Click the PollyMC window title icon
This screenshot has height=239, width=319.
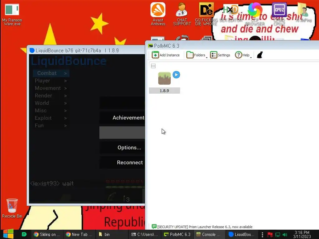(150, 46)
